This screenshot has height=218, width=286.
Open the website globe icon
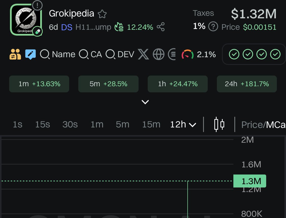pyautogui.click(x=158, y=54)
